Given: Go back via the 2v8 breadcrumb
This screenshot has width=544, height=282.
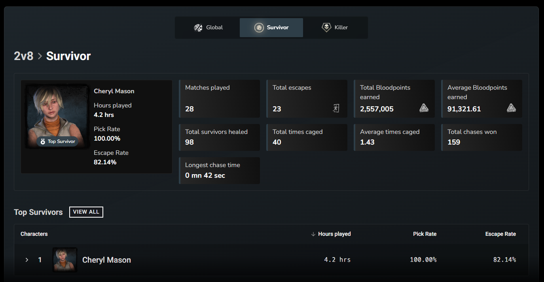Looking at the screenshot, I should [x=23, y=56].
